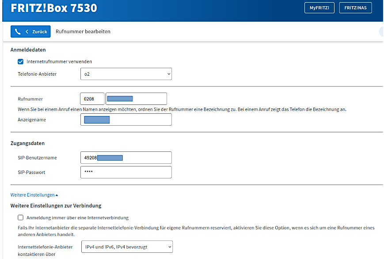The height and width of the screenshot is (259, 384).
Task: Go back using the Zurück chevron arrow
Action: (x=27, y=31)
